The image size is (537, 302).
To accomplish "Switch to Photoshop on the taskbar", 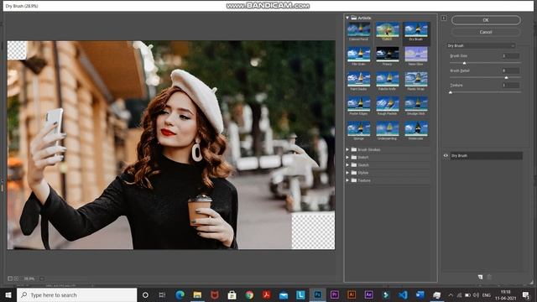I will 317,294.
